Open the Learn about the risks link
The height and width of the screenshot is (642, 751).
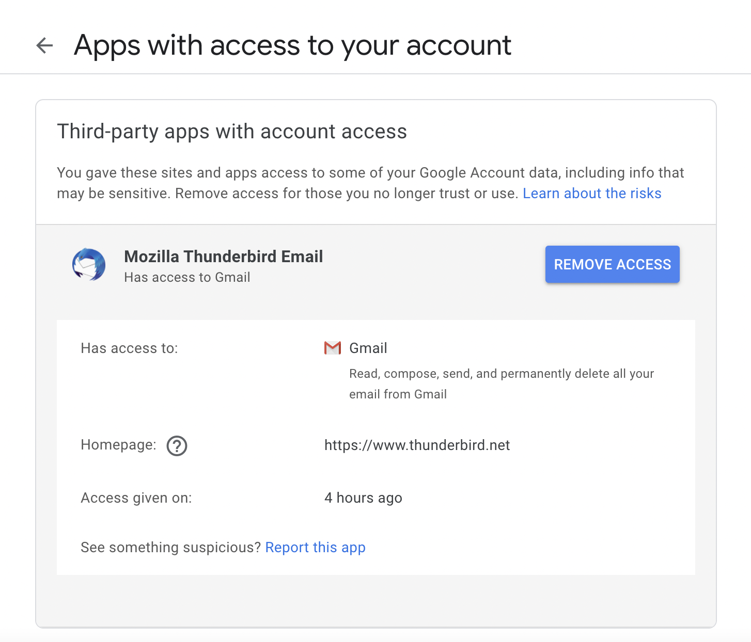click(x=592, y=194)
